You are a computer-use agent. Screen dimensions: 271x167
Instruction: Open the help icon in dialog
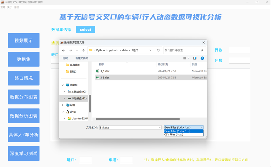click(202, 58)
